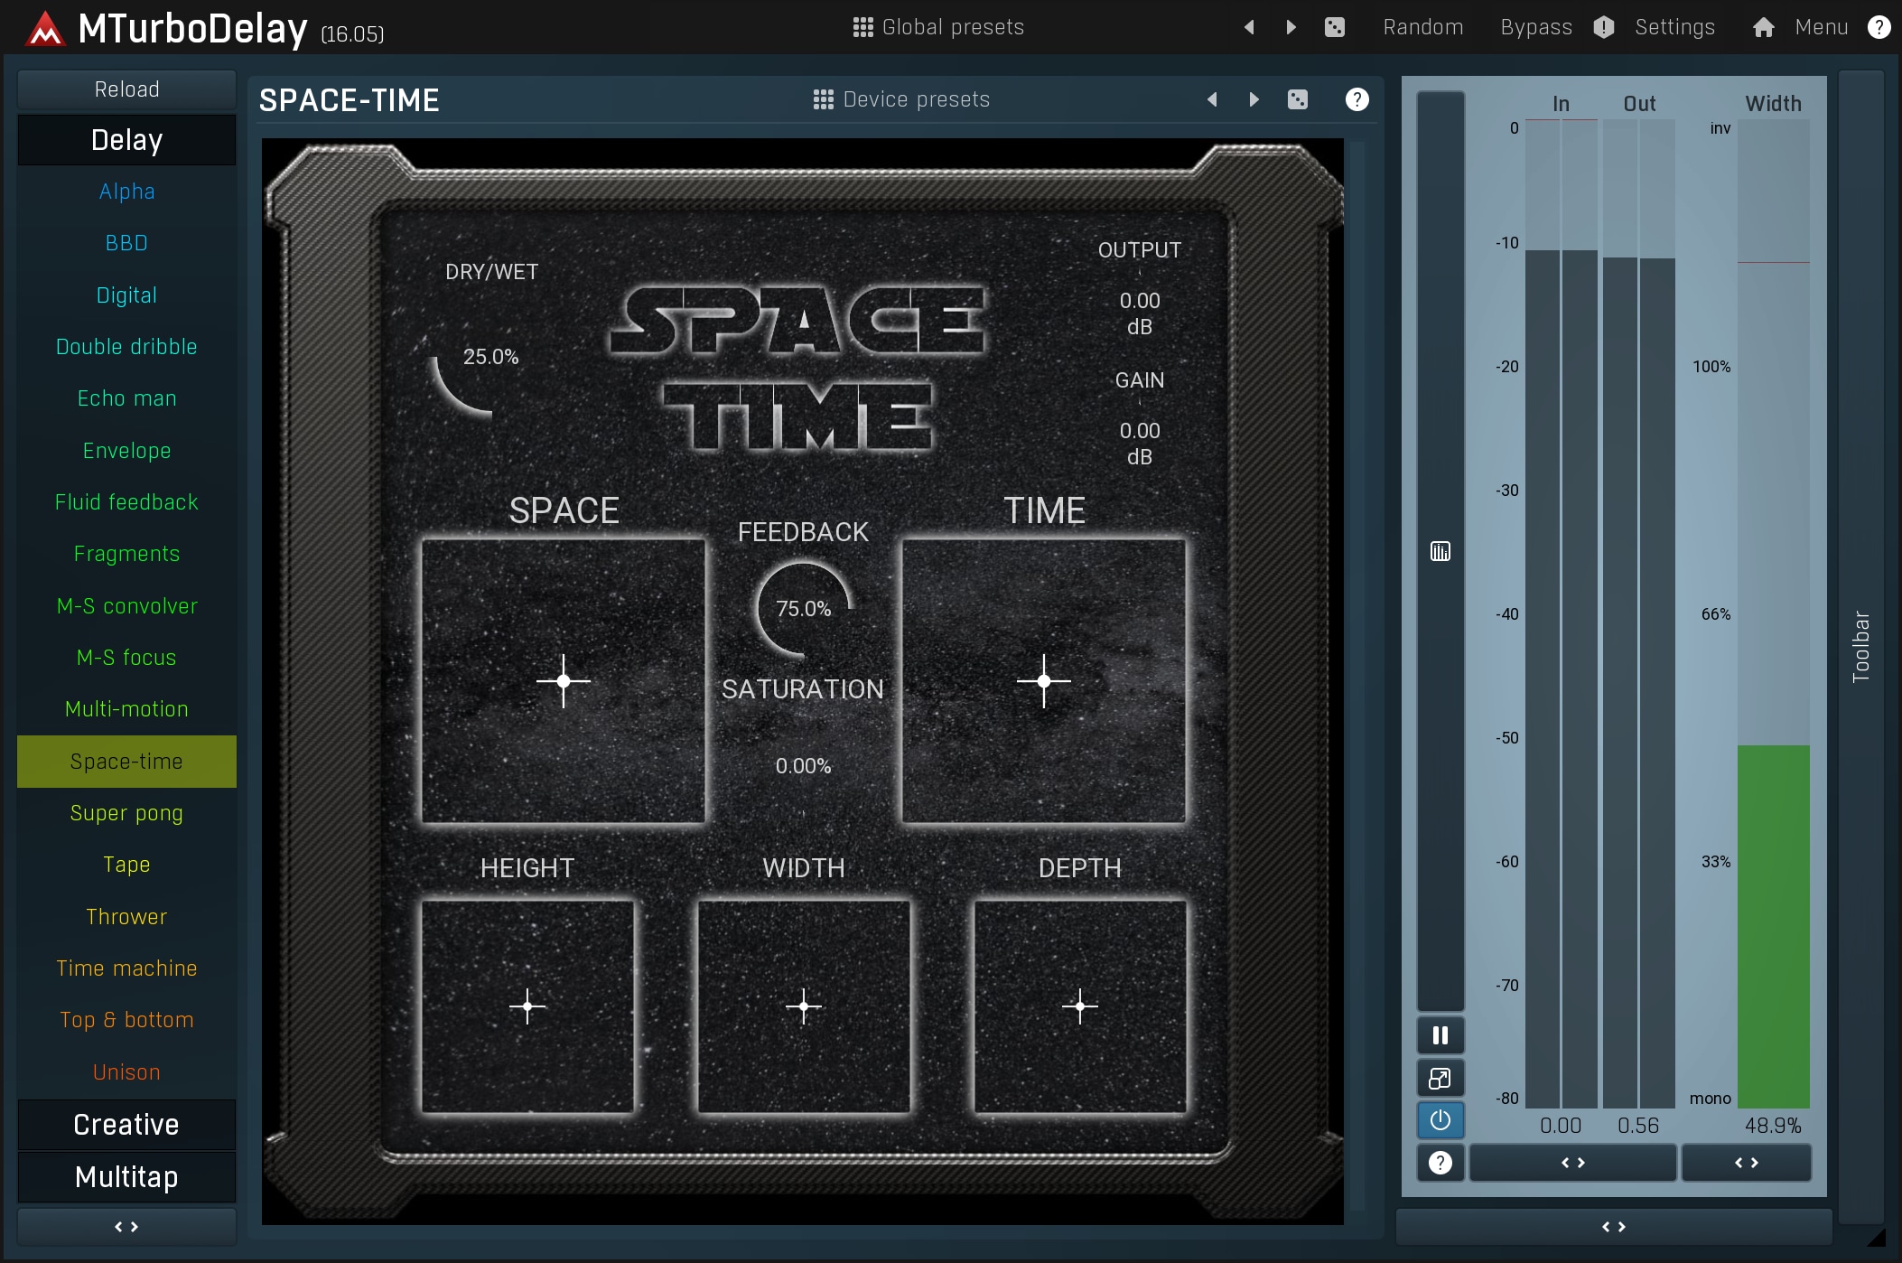Select the Super pong device
The width and height of the screenshot is (1902, 1263).
(126, 813)
